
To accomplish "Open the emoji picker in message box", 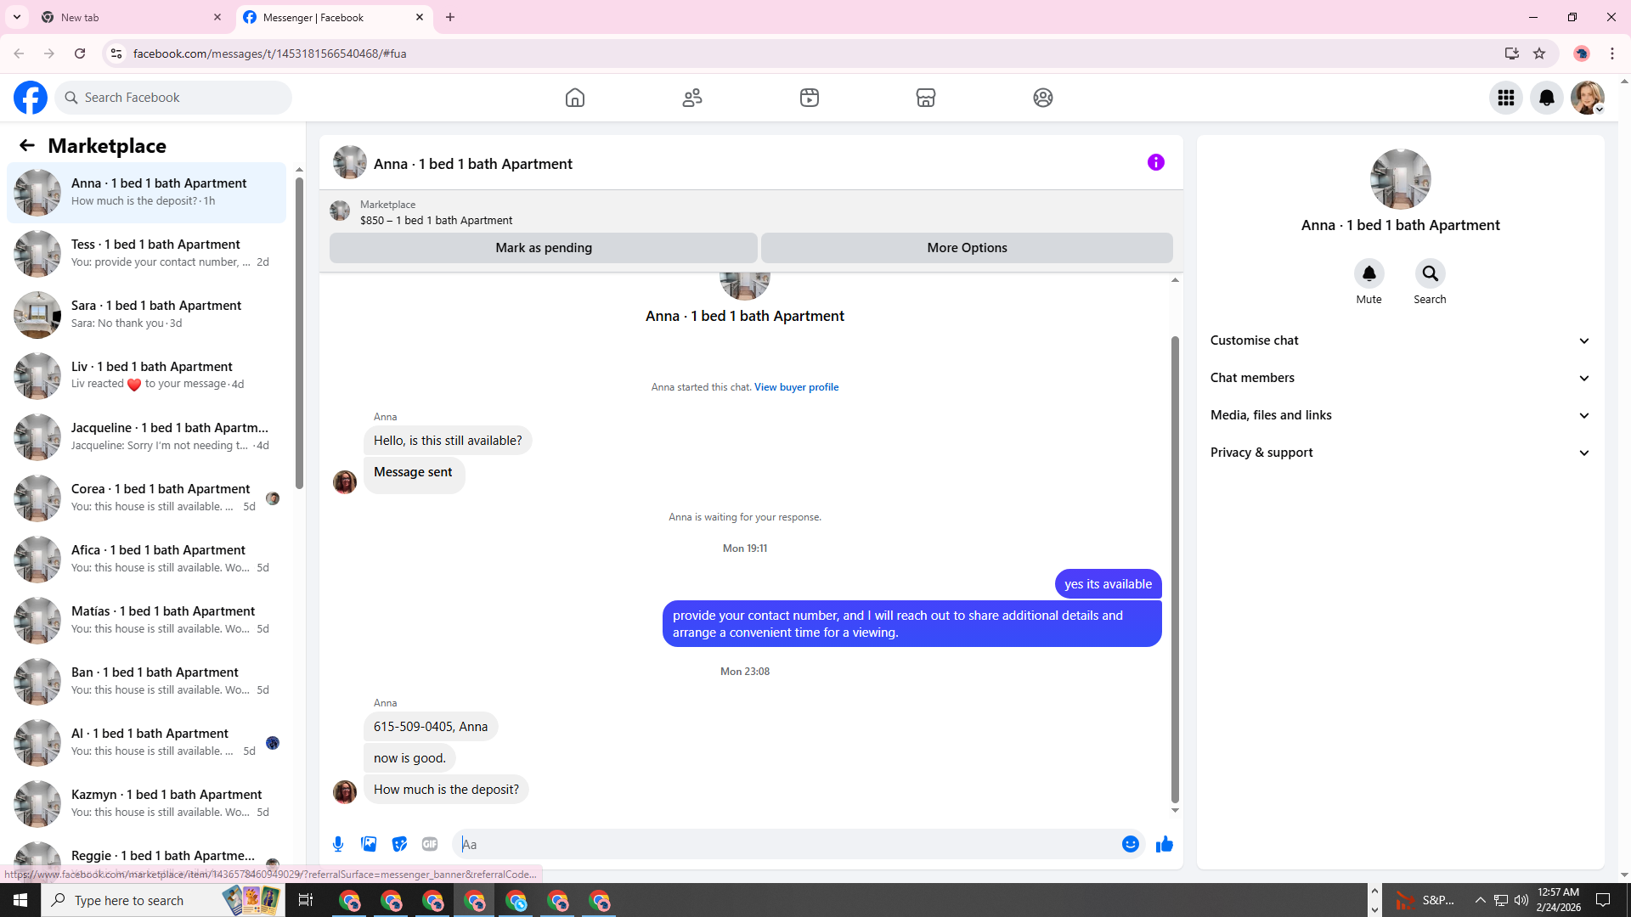I will (x=1130, y=844).
